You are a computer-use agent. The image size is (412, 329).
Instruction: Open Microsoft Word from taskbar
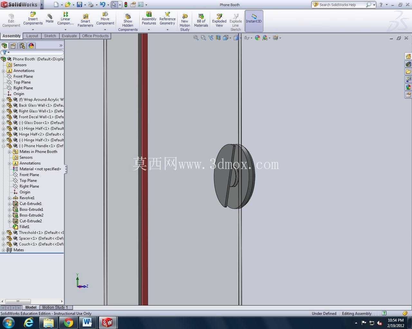click(87, 322)
